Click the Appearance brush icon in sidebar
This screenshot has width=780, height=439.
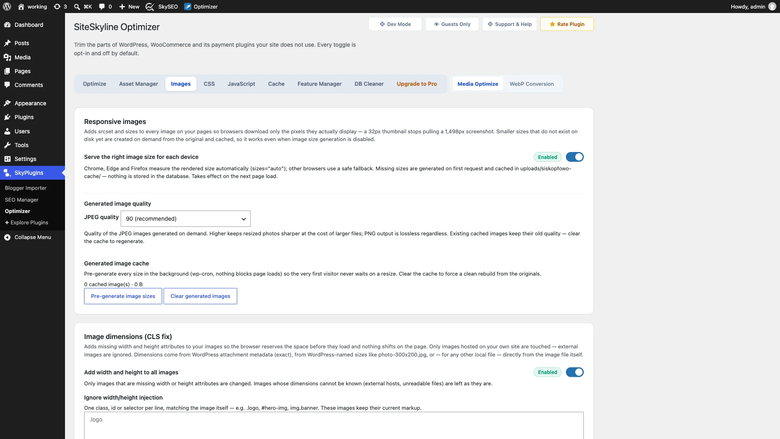coord(7,103)
